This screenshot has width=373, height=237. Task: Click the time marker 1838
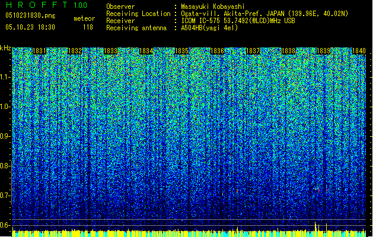[289, 51]
